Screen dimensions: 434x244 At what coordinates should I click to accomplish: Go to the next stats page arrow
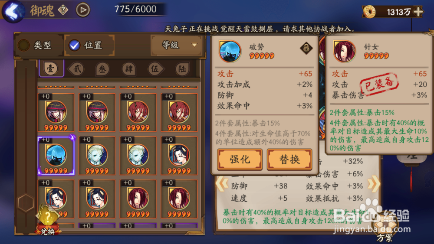tap(374, 184)
